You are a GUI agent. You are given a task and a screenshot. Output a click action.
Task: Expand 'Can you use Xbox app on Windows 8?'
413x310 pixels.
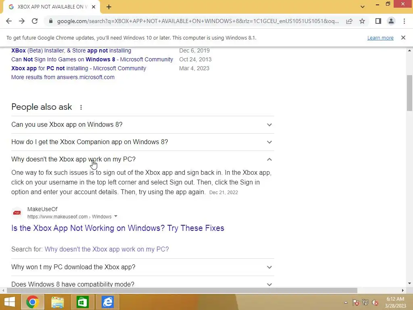point(142,125)
